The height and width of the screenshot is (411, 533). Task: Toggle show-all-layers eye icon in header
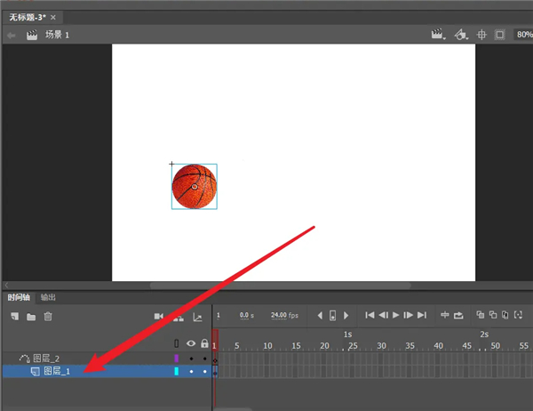[x=190, y=343]
